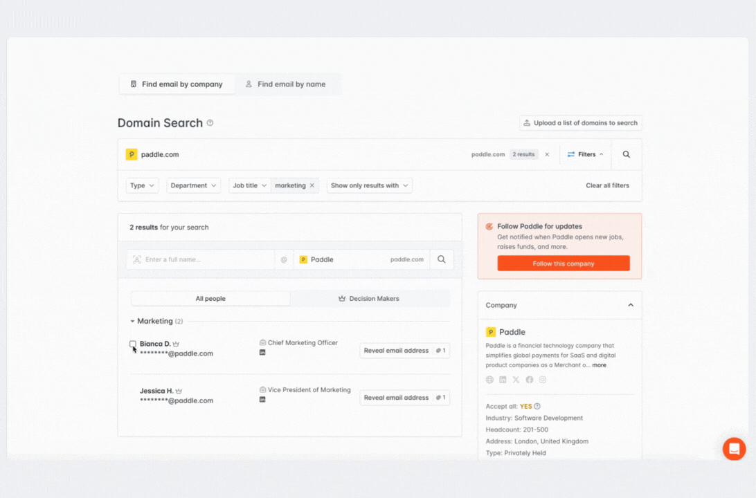Click Clear all filters

(608, 185)
